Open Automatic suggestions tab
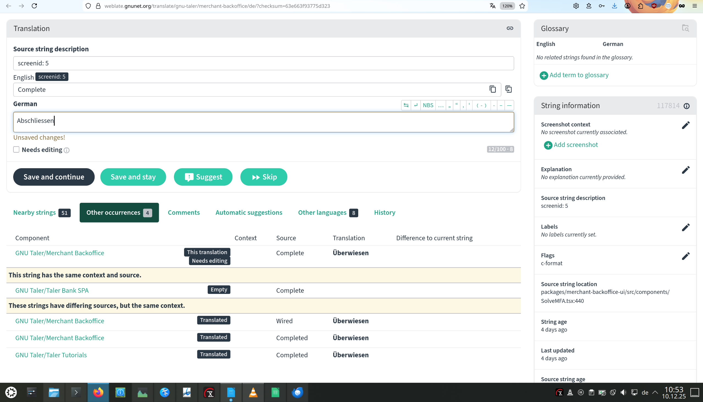703x402 pixels. tap(249, 213)
